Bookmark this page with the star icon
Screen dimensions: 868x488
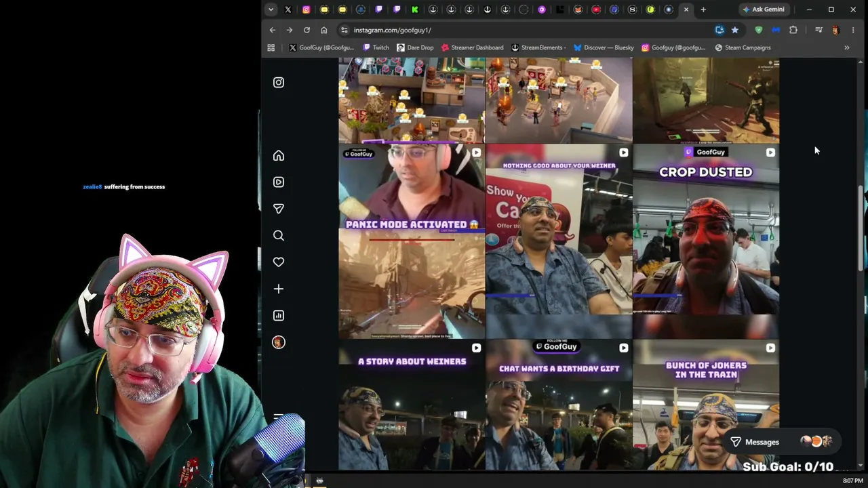(x=734, y=30)
